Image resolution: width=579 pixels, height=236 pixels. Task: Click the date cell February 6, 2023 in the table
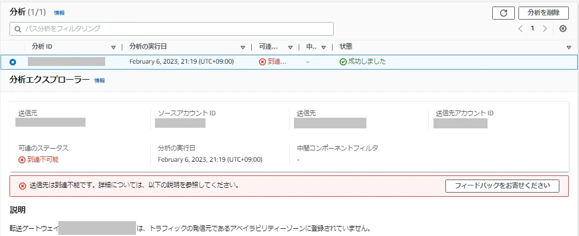pyautogui.click(x=181, y=61)
